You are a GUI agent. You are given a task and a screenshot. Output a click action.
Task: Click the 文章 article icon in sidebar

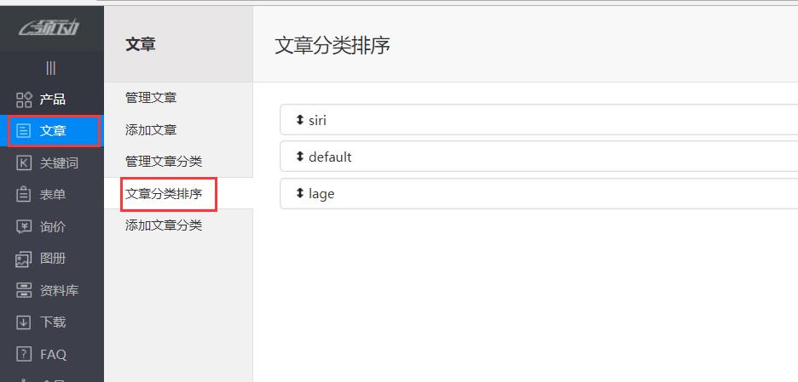pos(24,131)
